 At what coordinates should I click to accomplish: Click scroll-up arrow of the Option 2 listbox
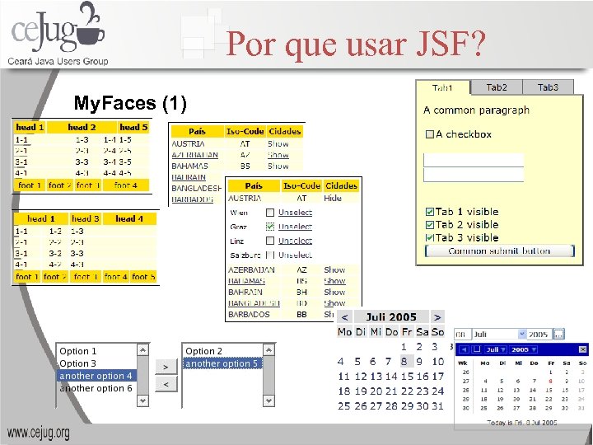coord(268,350)
